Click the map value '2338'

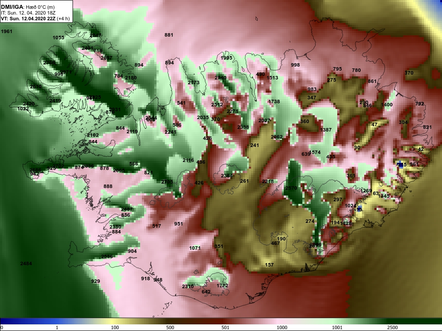243,127
